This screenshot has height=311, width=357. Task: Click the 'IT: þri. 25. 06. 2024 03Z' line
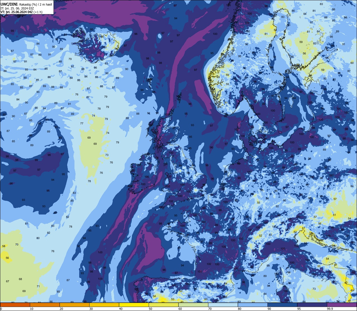coord(17,8)
